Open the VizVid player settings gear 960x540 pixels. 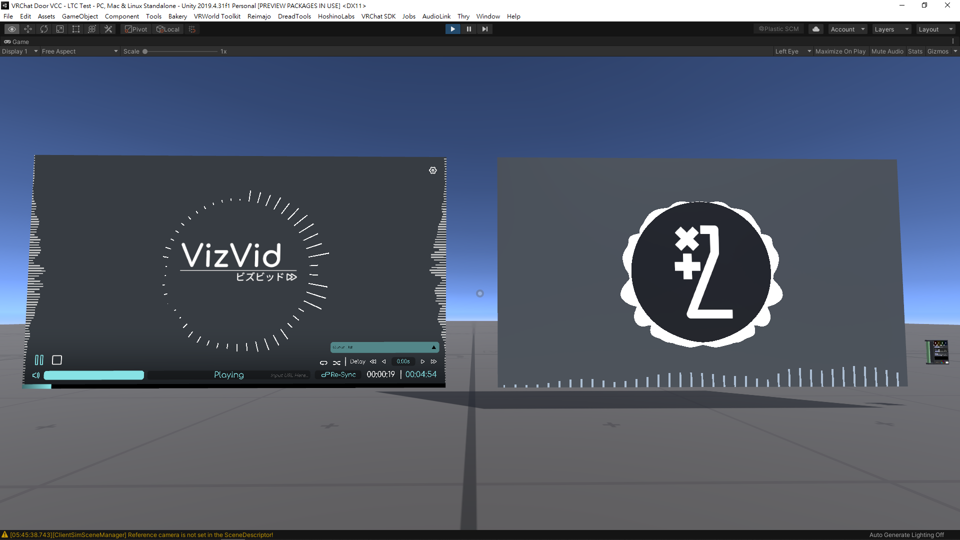432,170
